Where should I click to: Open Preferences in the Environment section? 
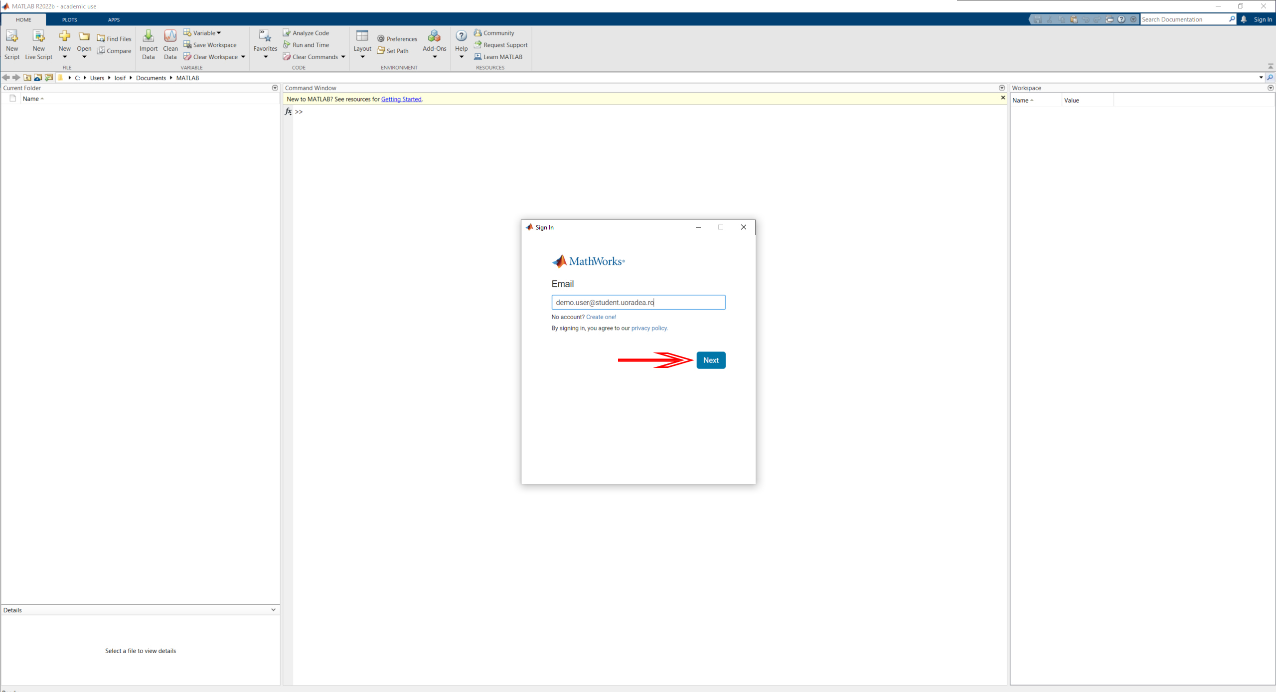(x=397, y=39)
